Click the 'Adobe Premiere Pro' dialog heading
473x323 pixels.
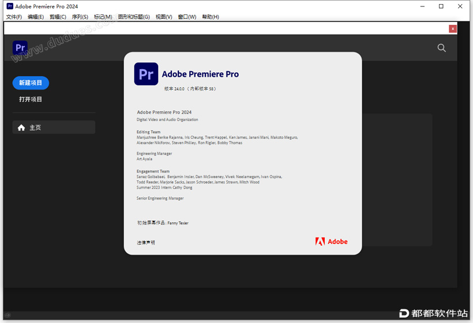(x=200, y=74)
